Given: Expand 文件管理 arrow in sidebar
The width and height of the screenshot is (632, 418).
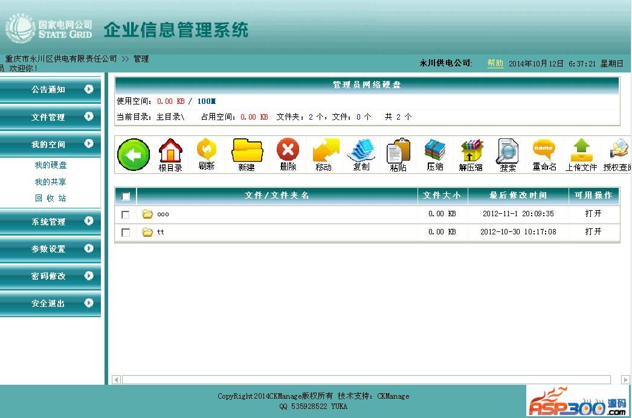Looking at the screenshot, I should click(x=89, y=117).
